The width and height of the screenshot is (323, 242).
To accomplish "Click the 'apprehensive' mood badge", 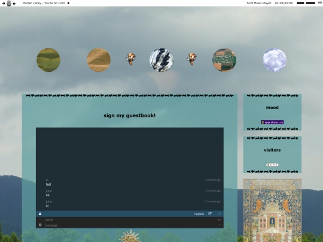I will coord(272,122).
